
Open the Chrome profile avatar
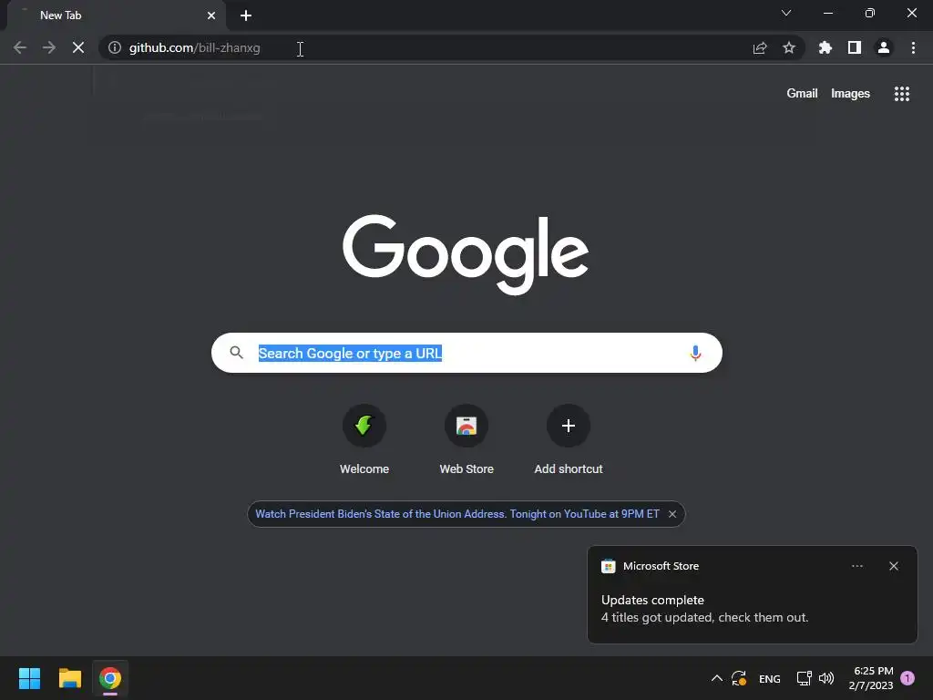(884, 47)
